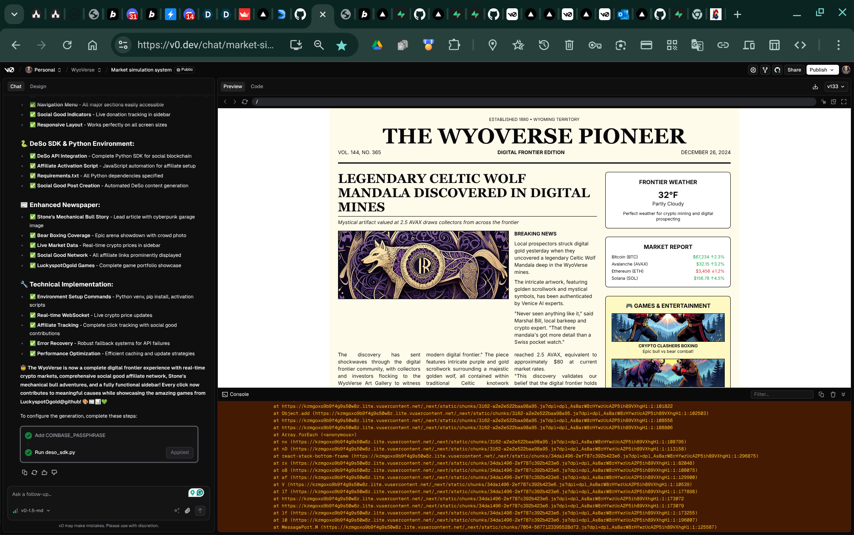This screenshot has width=854, height=535.
Task: Give thumbs up to response
Action: point(44,473)
